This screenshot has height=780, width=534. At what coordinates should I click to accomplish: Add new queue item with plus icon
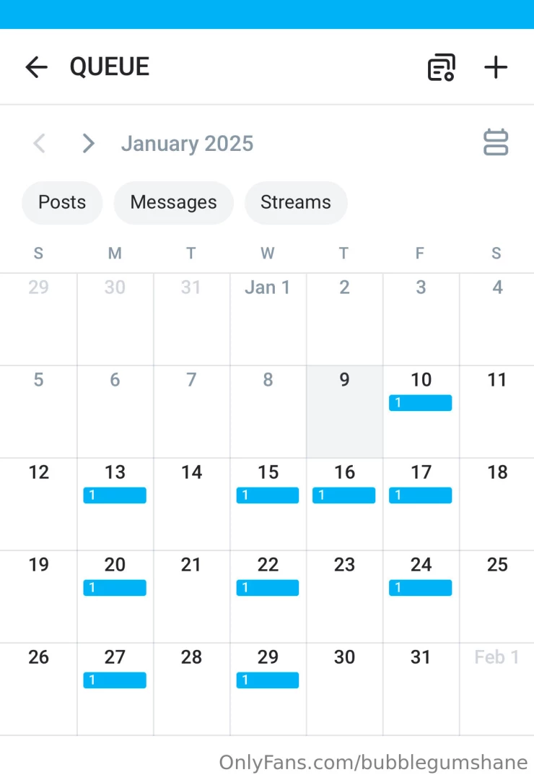[496, 67]
